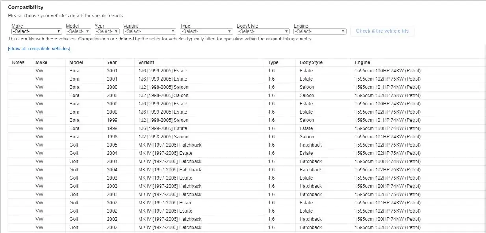Open the Engine dropdown
This screenshot has height=233, width=486.
320,31
